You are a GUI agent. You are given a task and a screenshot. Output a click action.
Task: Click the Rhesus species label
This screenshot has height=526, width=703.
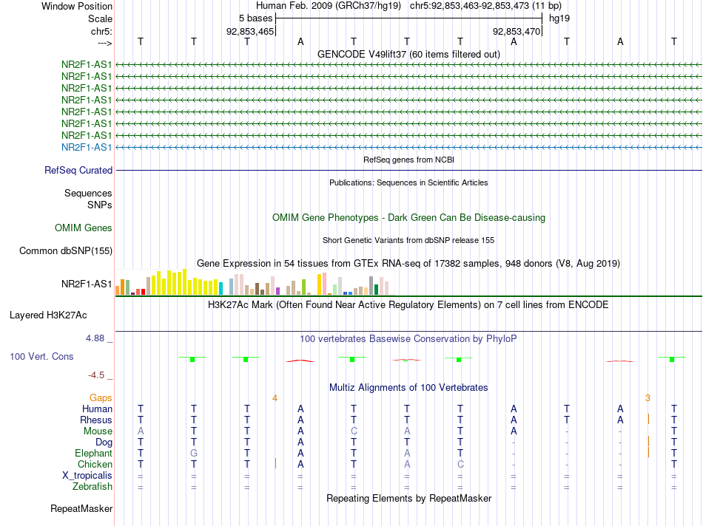coord(96,420)
